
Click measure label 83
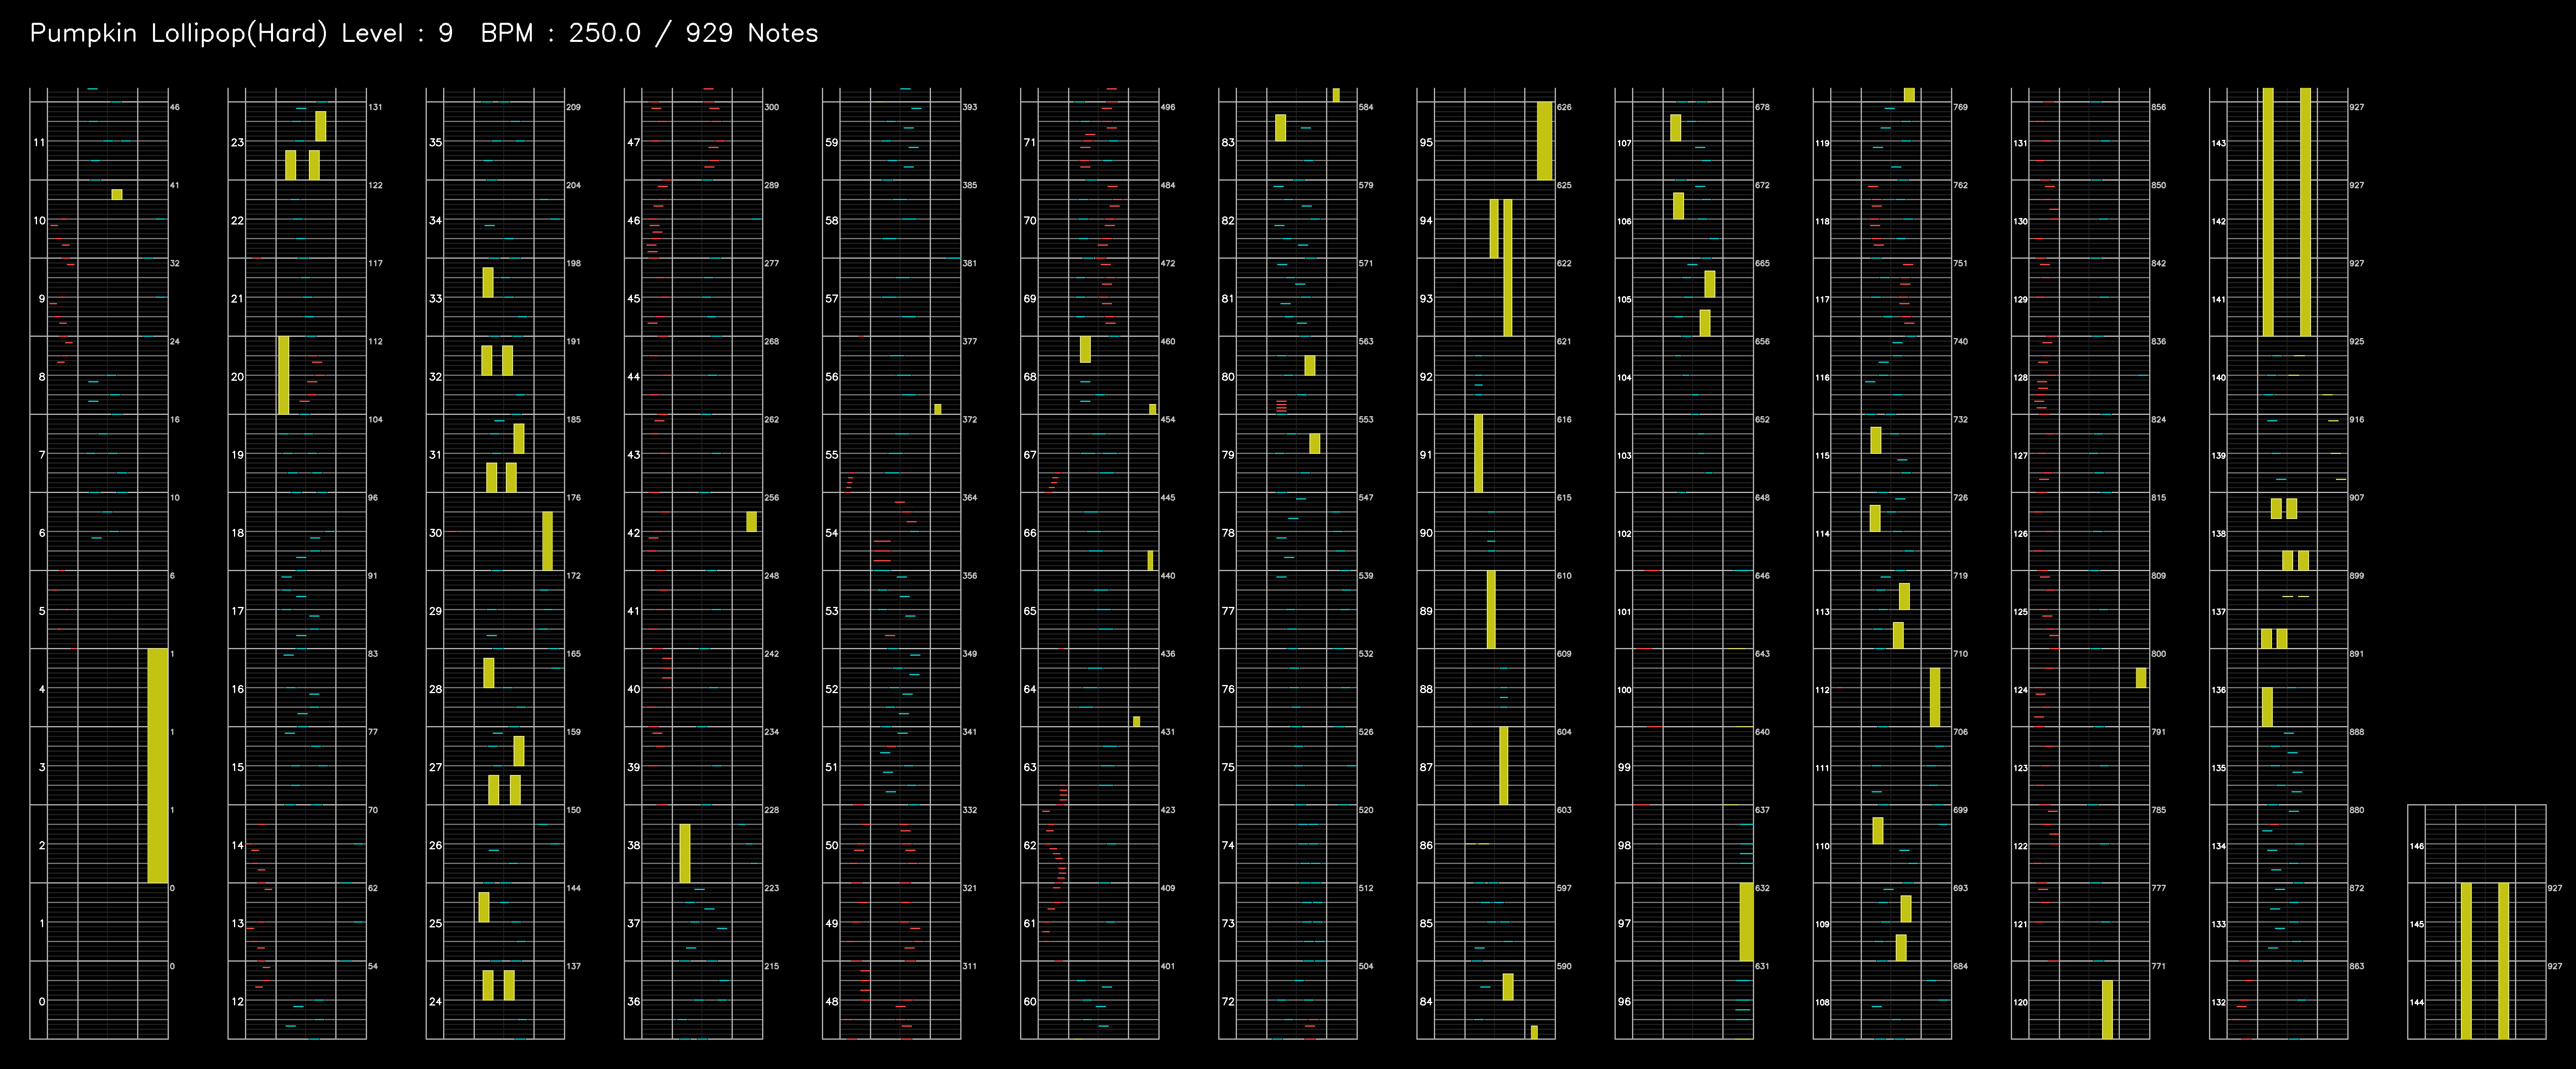click(x=1227, y=142)
